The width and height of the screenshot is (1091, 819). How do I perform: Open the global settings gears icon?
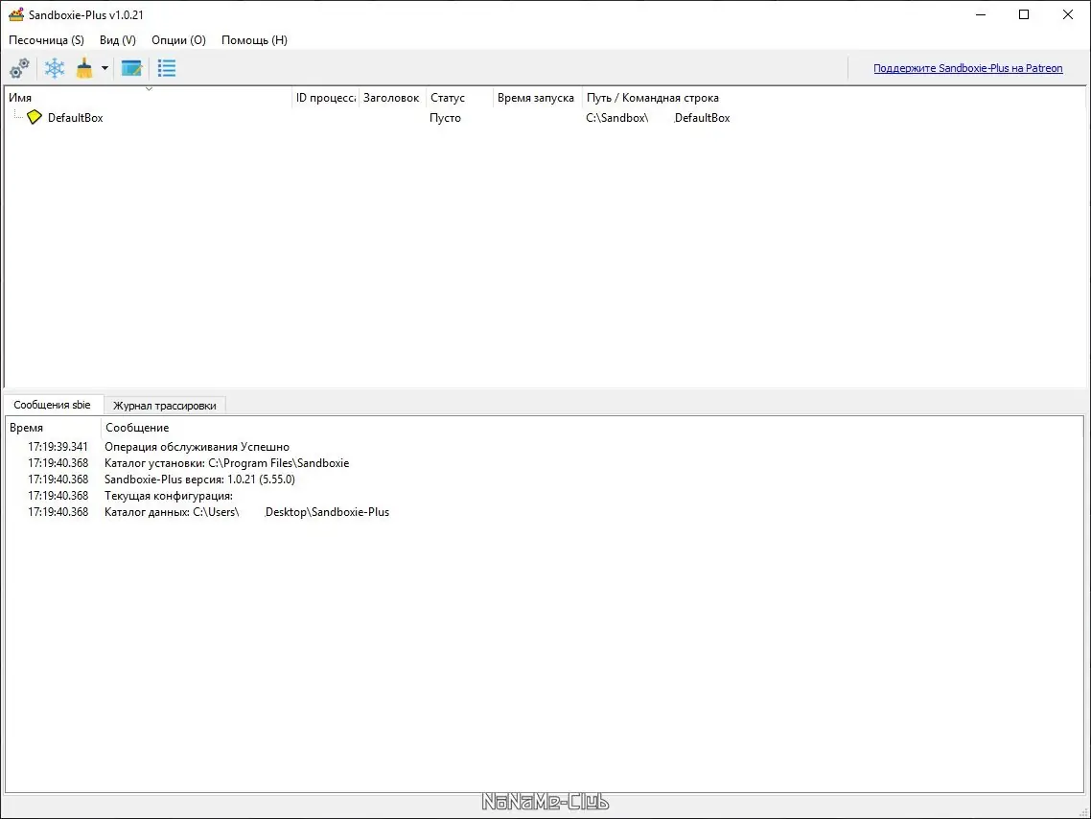(x=19, y=68)
